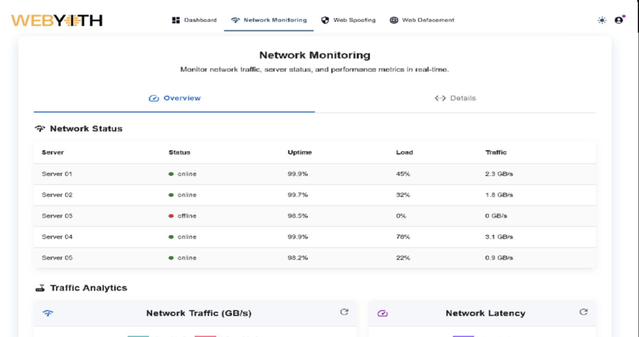Click the red offline status dot
Viewport: 639px width, 337px height.
pos(171,216)
